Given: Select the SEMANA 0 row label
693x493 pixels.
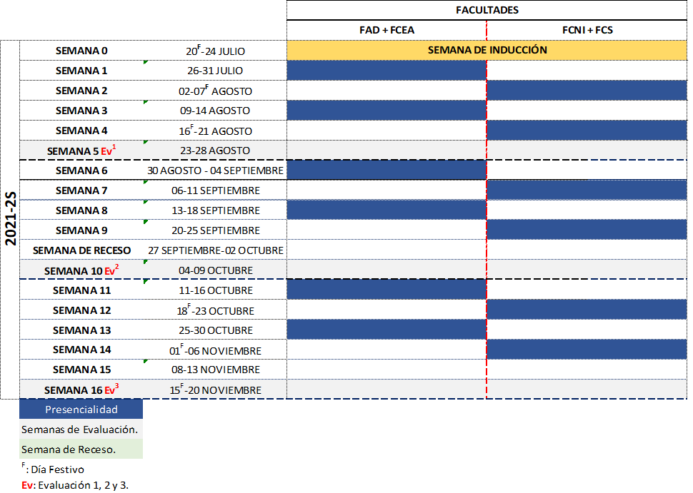Looking at the screenshot, I should click(x=81, y=51).
